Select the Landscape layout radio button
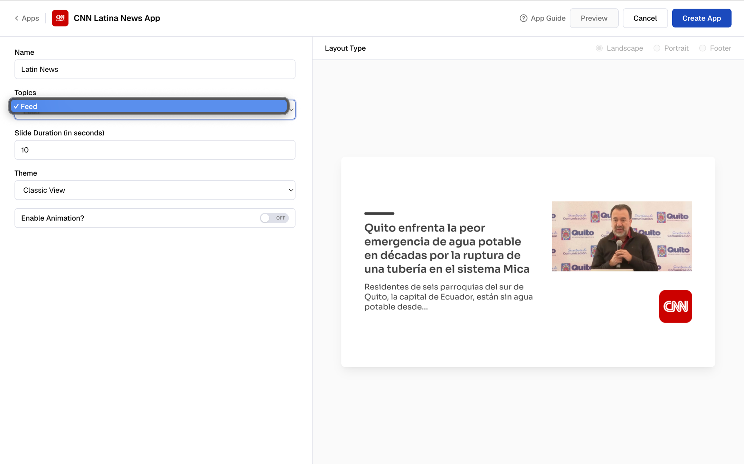The height and width of the screenshot is (465, 744). (599, 48)
